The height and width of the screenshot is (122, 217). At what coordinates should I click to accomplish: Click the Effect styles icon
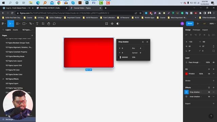[209, 87]
